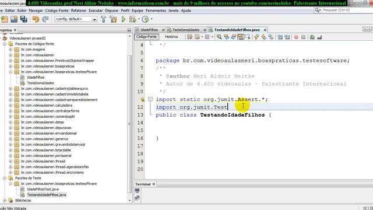Click the Profile Project clock icon
Screen dimensions: 373x210
(x=145, y=19)
